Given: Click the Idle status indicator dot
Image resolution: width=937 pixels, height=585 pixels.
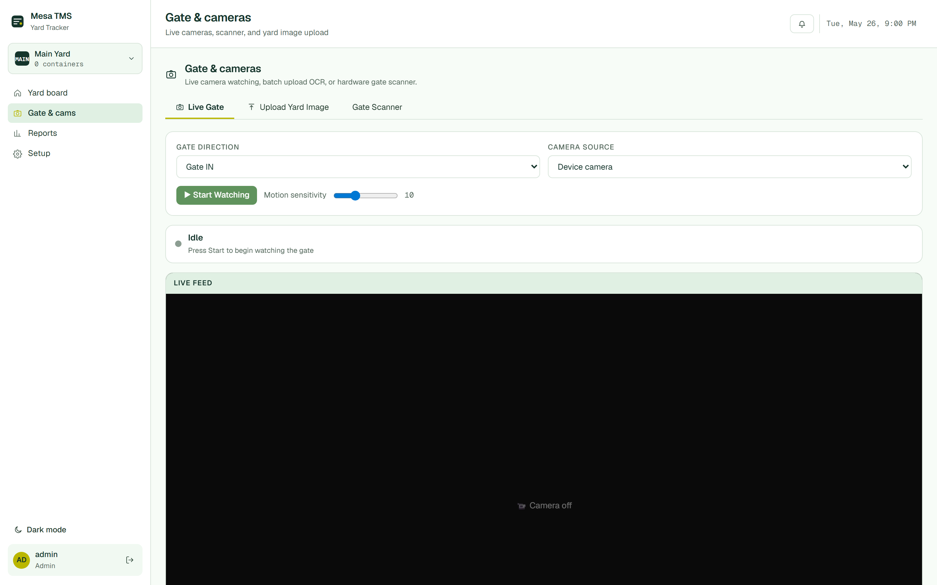Looking at the screenshot, I should click(178, 244).
